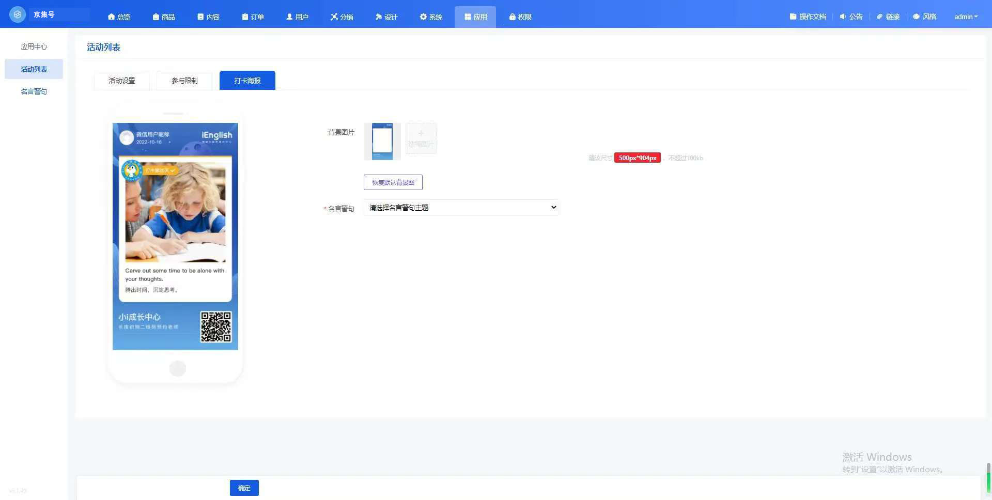Click the uploaded background image thumbnail
Image resolution: width=992 pixels, height=500 pixels.
click(382, 141)
